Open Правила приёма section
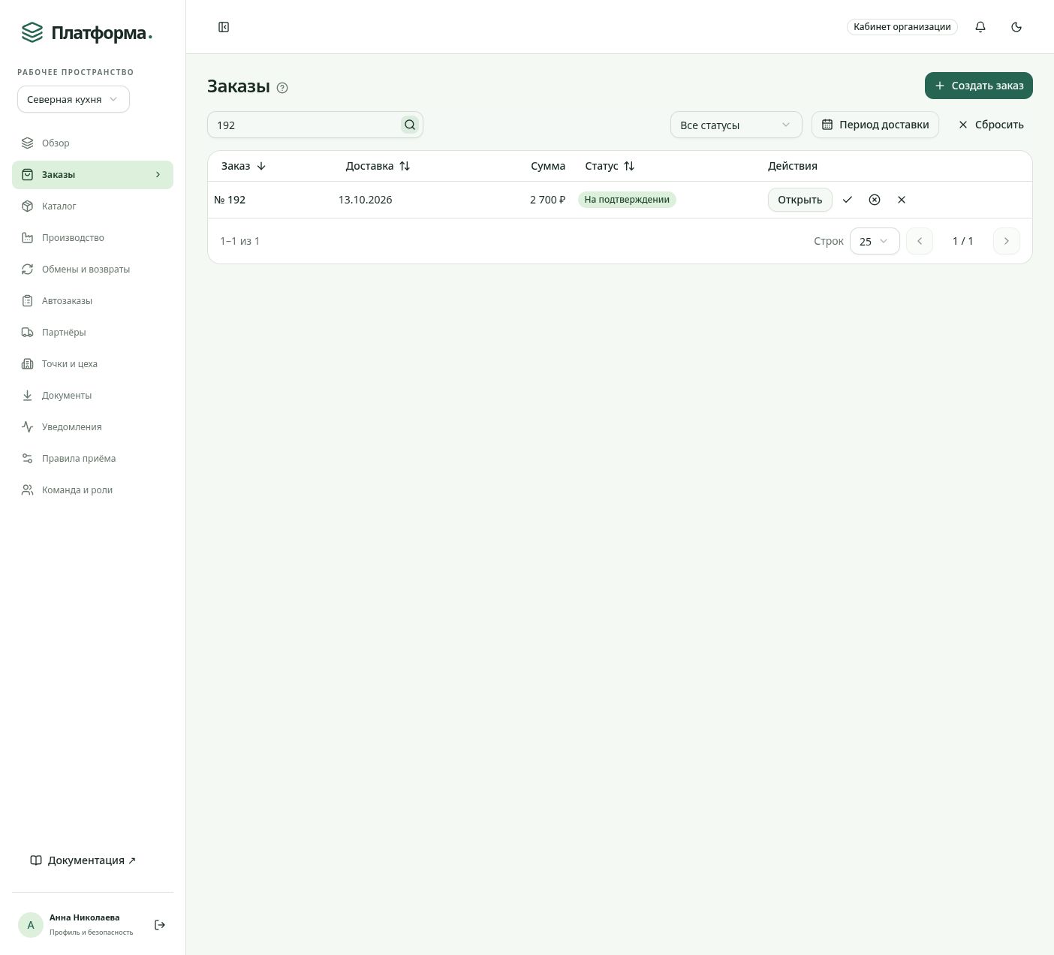 pyautogui.click(x=92, y=459)
